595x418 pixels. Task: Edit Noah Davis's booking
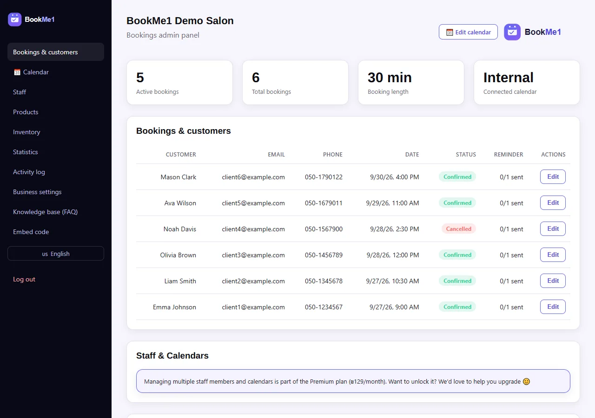553,229
